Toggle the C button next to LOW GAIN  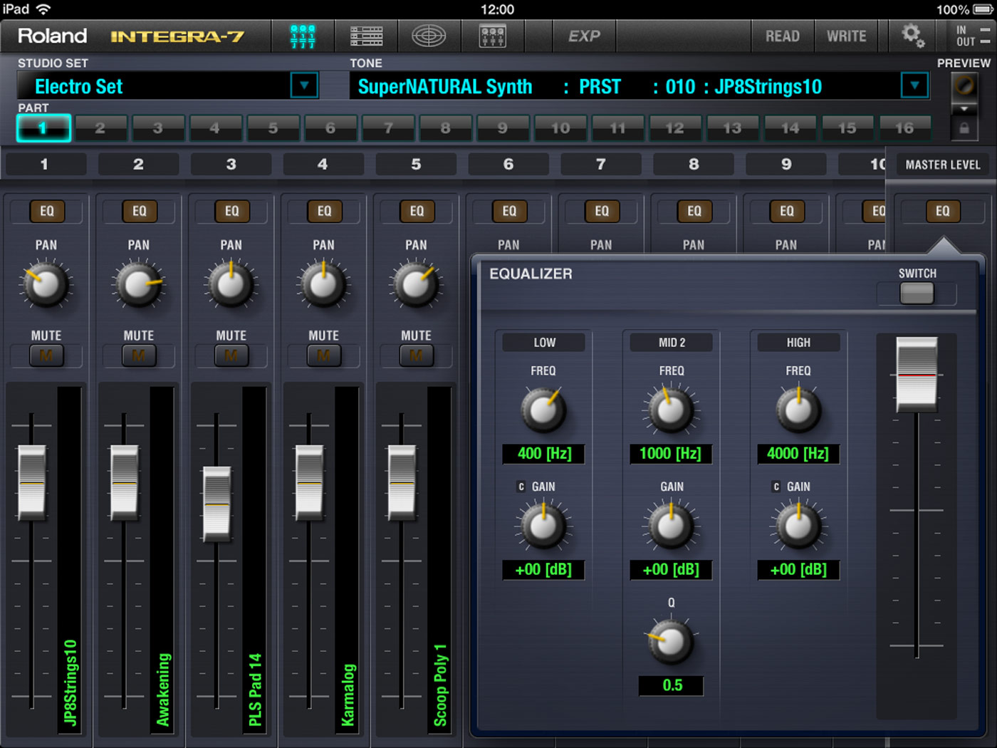point(521,487)
